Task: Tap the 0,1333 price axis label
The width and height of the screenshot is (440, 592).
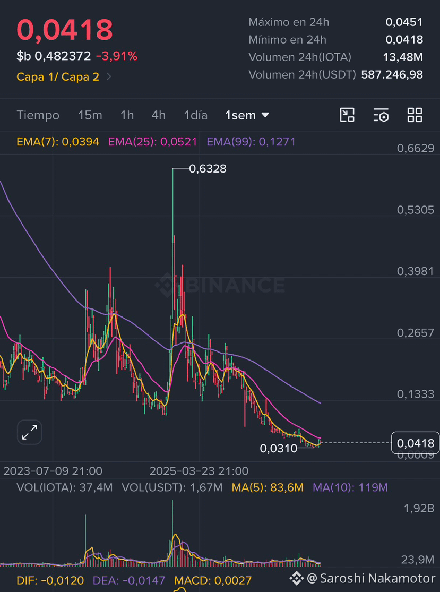Action: [x=416, y=394]
